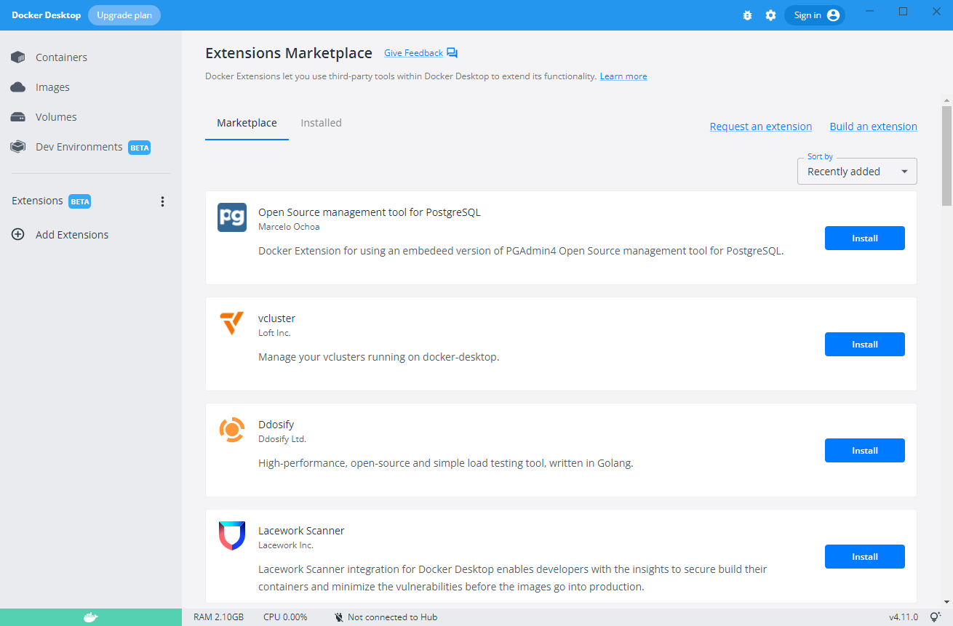
Task: Switch to the Installed tab
Action: coord(321,124)
